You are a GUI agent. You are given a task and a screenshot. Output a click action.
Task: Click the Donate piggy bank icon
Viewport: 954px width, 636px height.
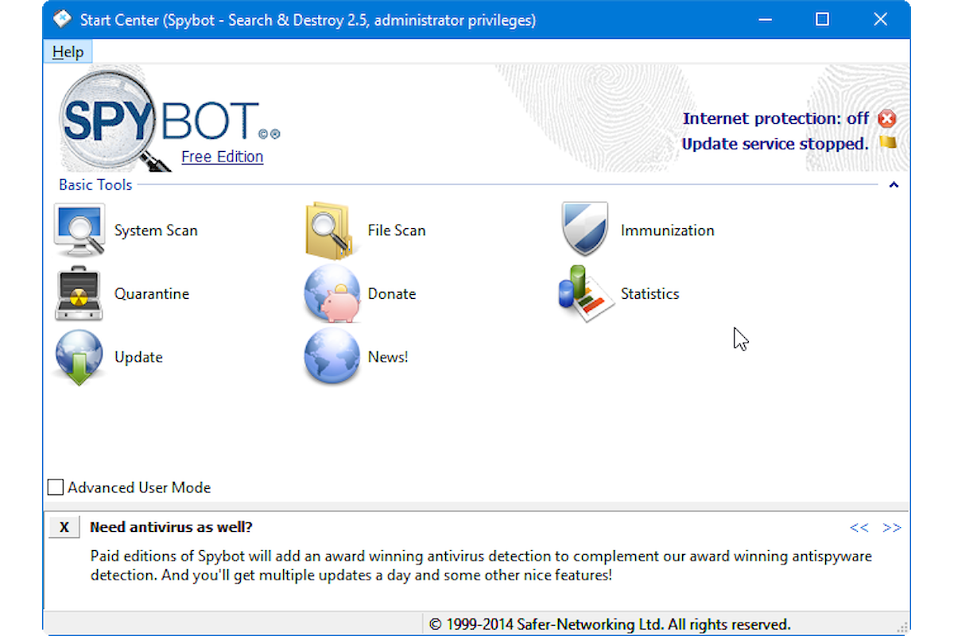pyautogui.click(x=332, y=294)
